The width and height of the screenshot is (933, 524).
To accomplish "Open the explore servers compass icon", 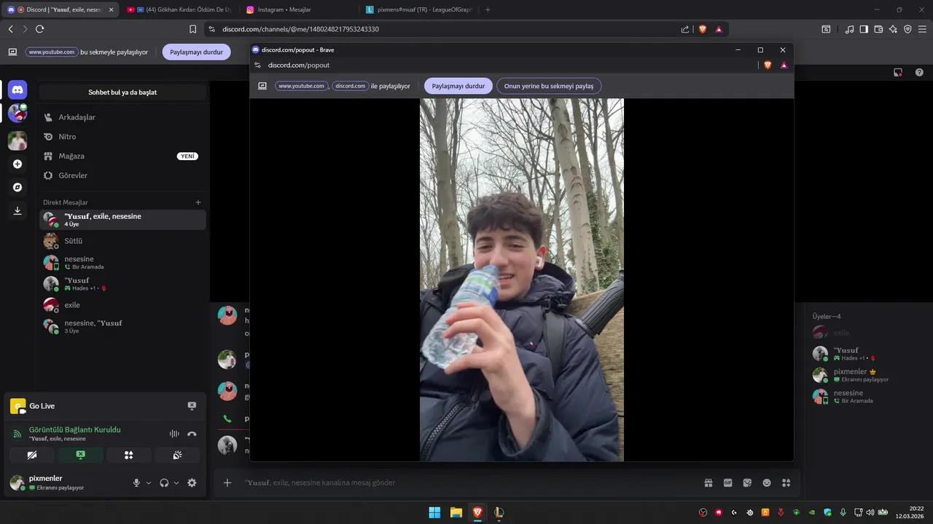I will (x=17, y=187).
